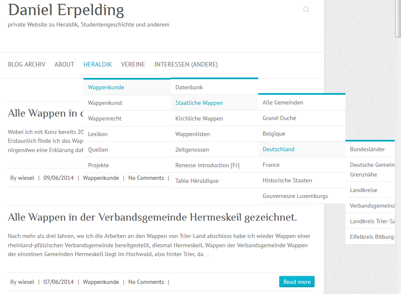Select Landkreise from the flyout menu

click(364, 190)
